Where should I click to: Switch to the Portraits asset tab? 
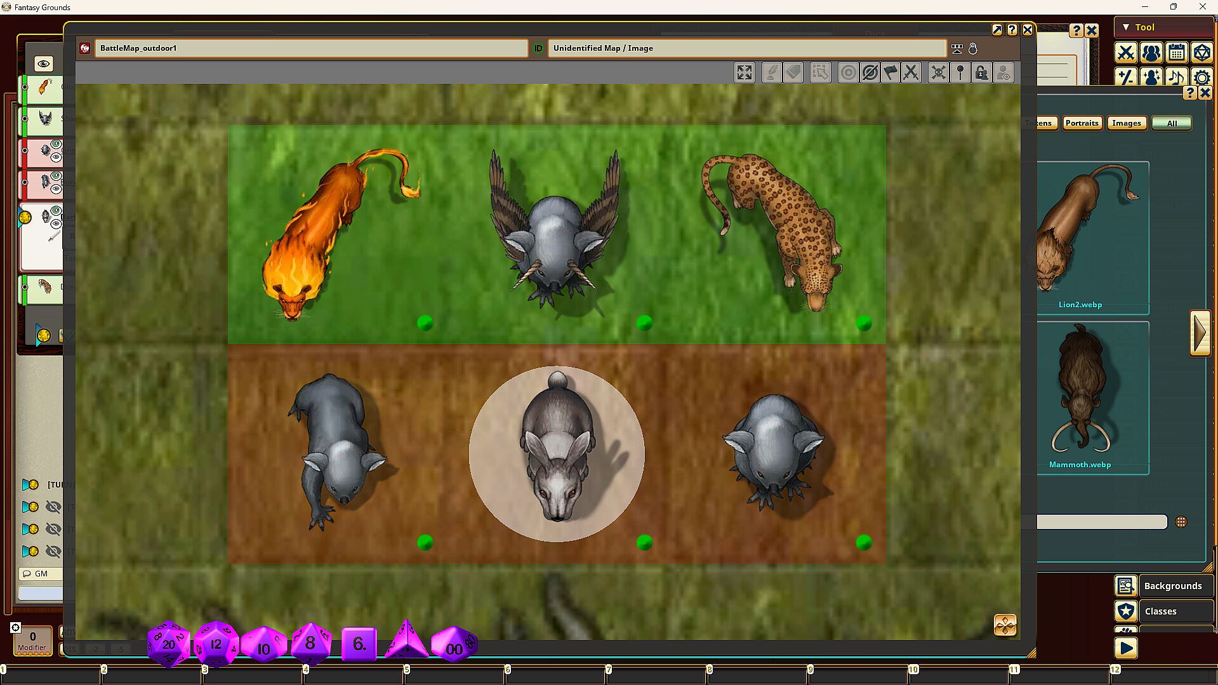[1082, 123]
